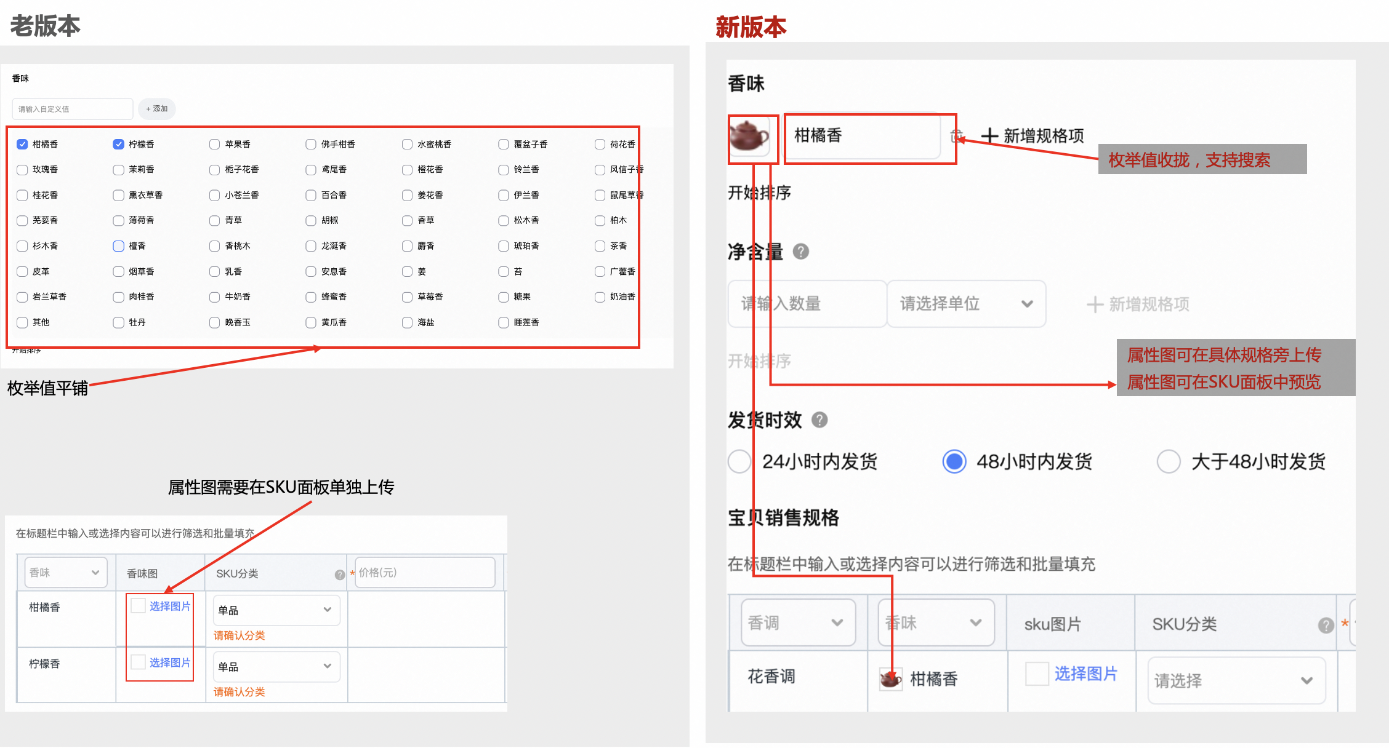Click the + 添加 button
Screen dimensions: 1389x748
click(157, 109)
